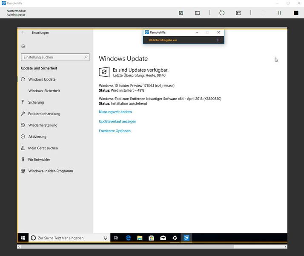This screenshot has width=304, height=256.
Task: Open Task Manager icon in Remotehilfe toolbar
Action: [x=238, y=13]
